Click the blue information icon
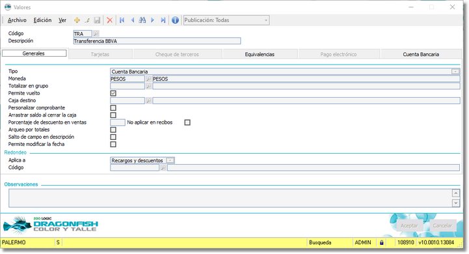The image size is (469, 254). (x=175, y=20)
